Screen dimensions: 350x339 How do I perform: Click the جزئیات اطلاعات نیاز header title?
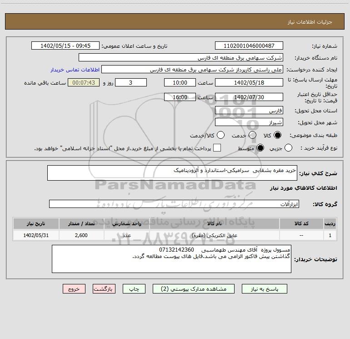click(310, 22)
